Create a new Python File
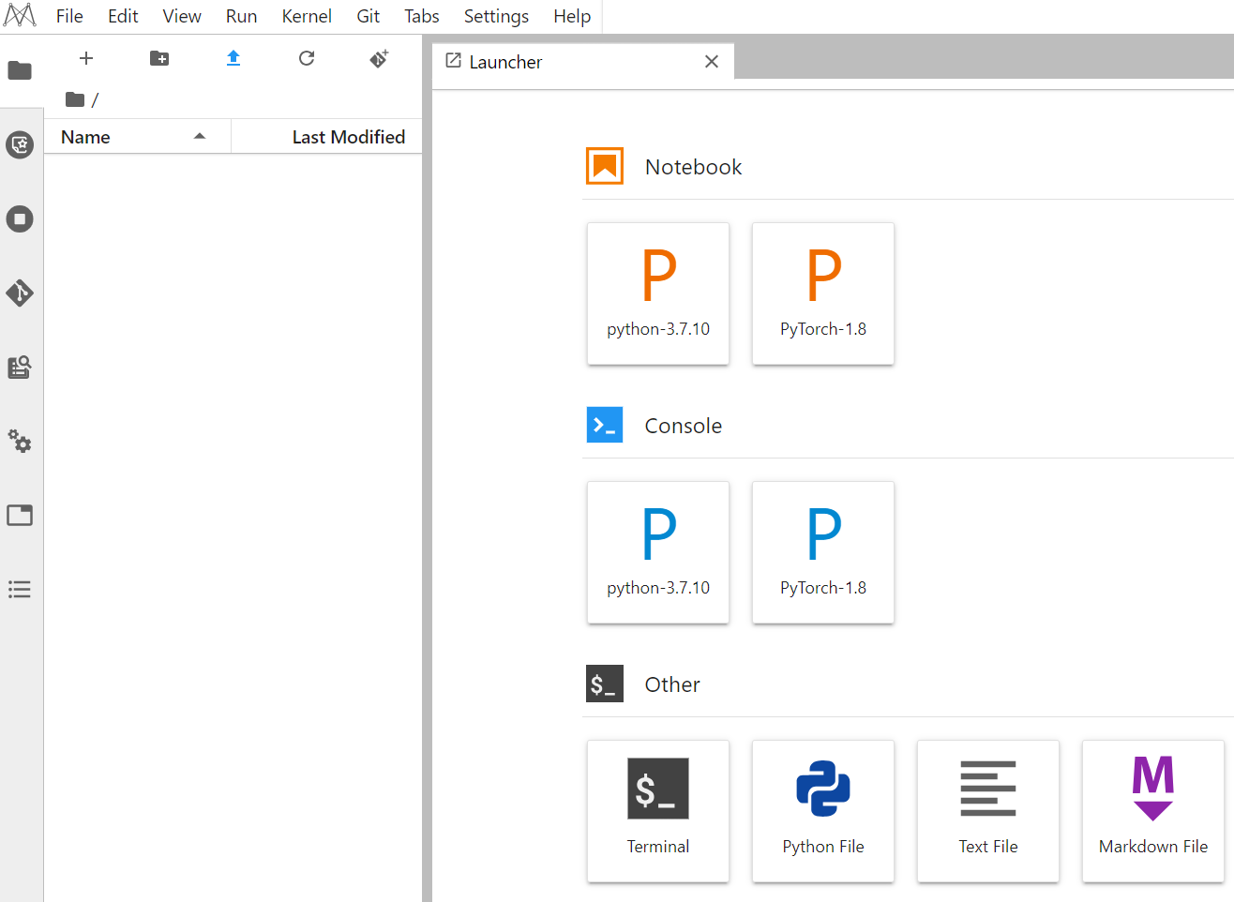1234x902 pixels. [x=823, y=811]
